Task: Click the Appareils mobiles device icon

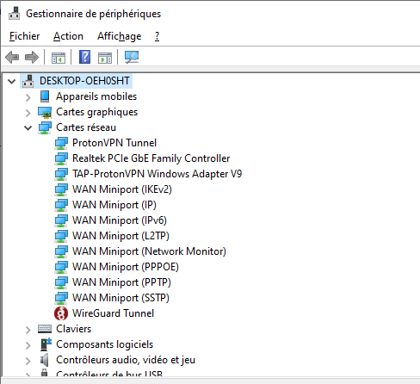Action: (45, 96)
